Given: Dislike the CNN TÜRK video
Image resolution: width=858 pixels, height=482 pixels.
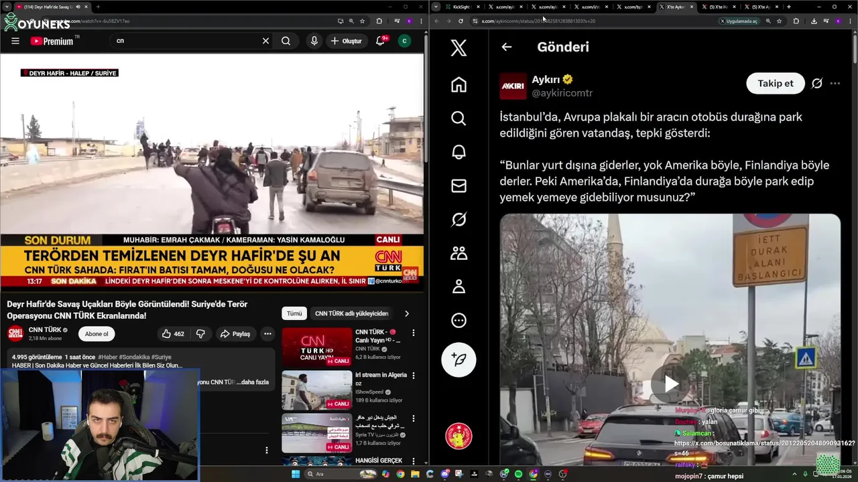Looking at the screenshot, I should (x=200, y=333).
